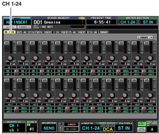Toggle 48V phantom power on AD 8
Image resolution: width=159 pixels, height=134 pixels.
[96, 43]
